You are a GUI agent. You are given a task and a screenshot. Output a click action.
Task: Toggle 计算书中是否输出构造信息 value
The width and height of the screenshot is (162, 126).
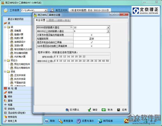92,35
